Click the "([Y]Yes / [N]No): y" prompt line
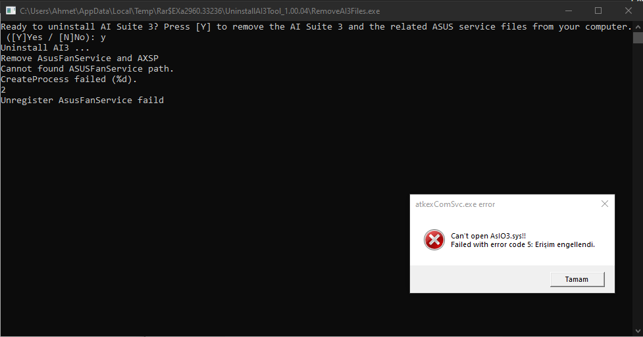The height and width of the screenshot is (337, 643). pyautogui.click(x=55, y=37)
